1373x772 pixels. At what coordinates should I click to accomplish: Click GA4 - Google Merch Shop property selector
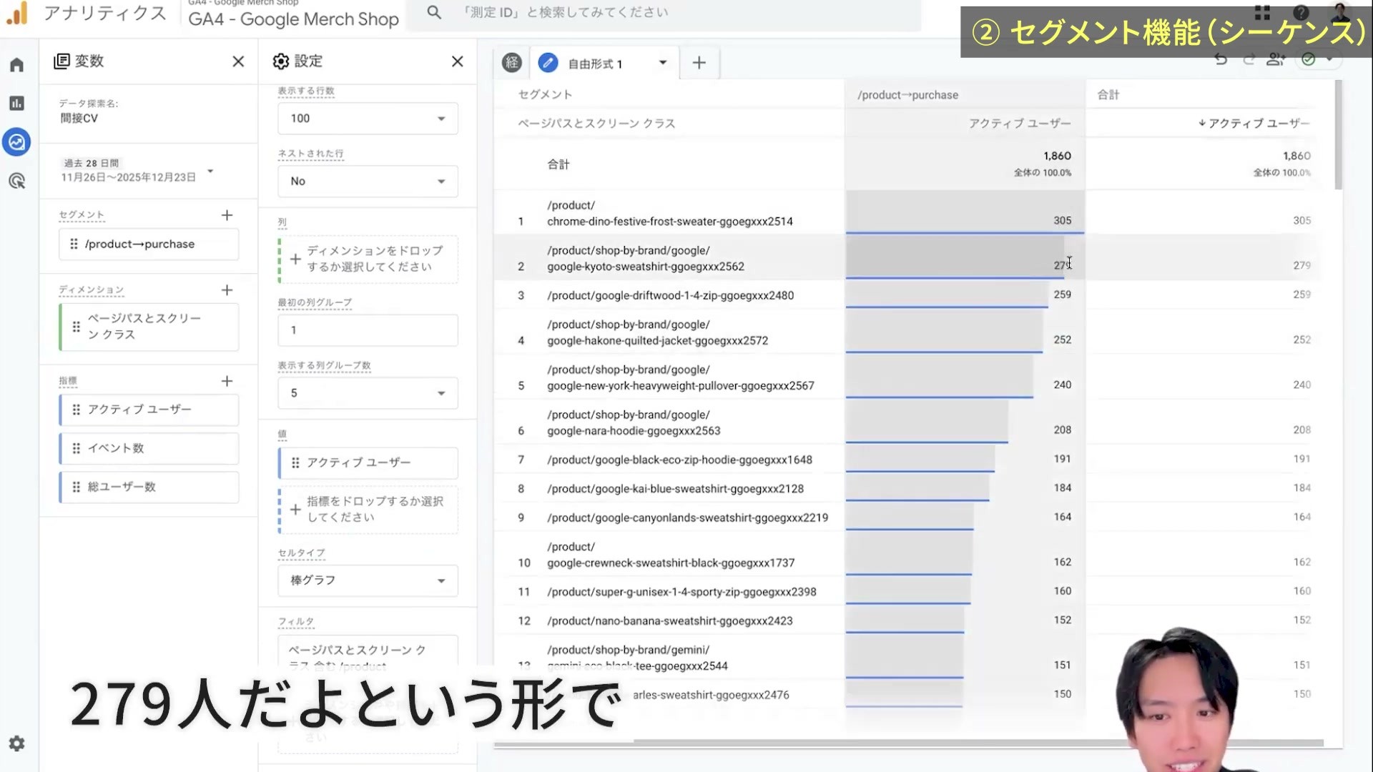[293, 19]
